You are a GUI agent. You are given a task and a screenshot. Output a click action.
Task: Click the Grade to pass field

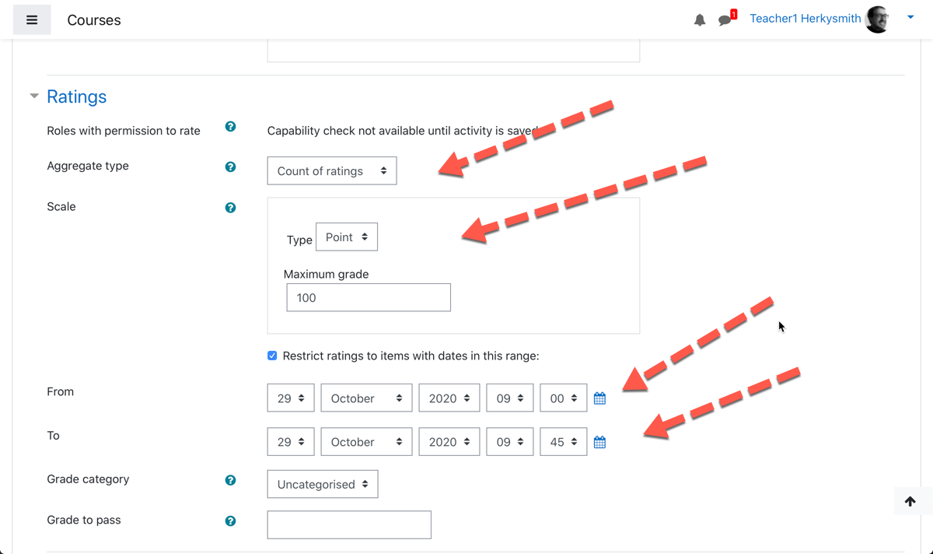click(349, 524)
